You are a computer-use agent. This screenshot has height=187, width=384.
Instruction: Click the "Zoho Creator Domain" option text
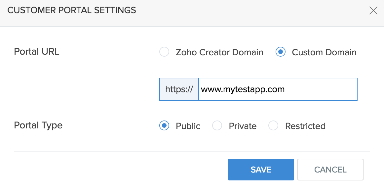tap(219, 52)
